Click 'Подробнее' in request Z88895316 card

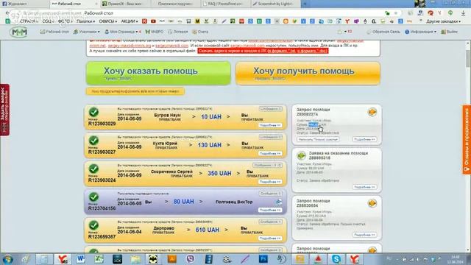(364, 187)
